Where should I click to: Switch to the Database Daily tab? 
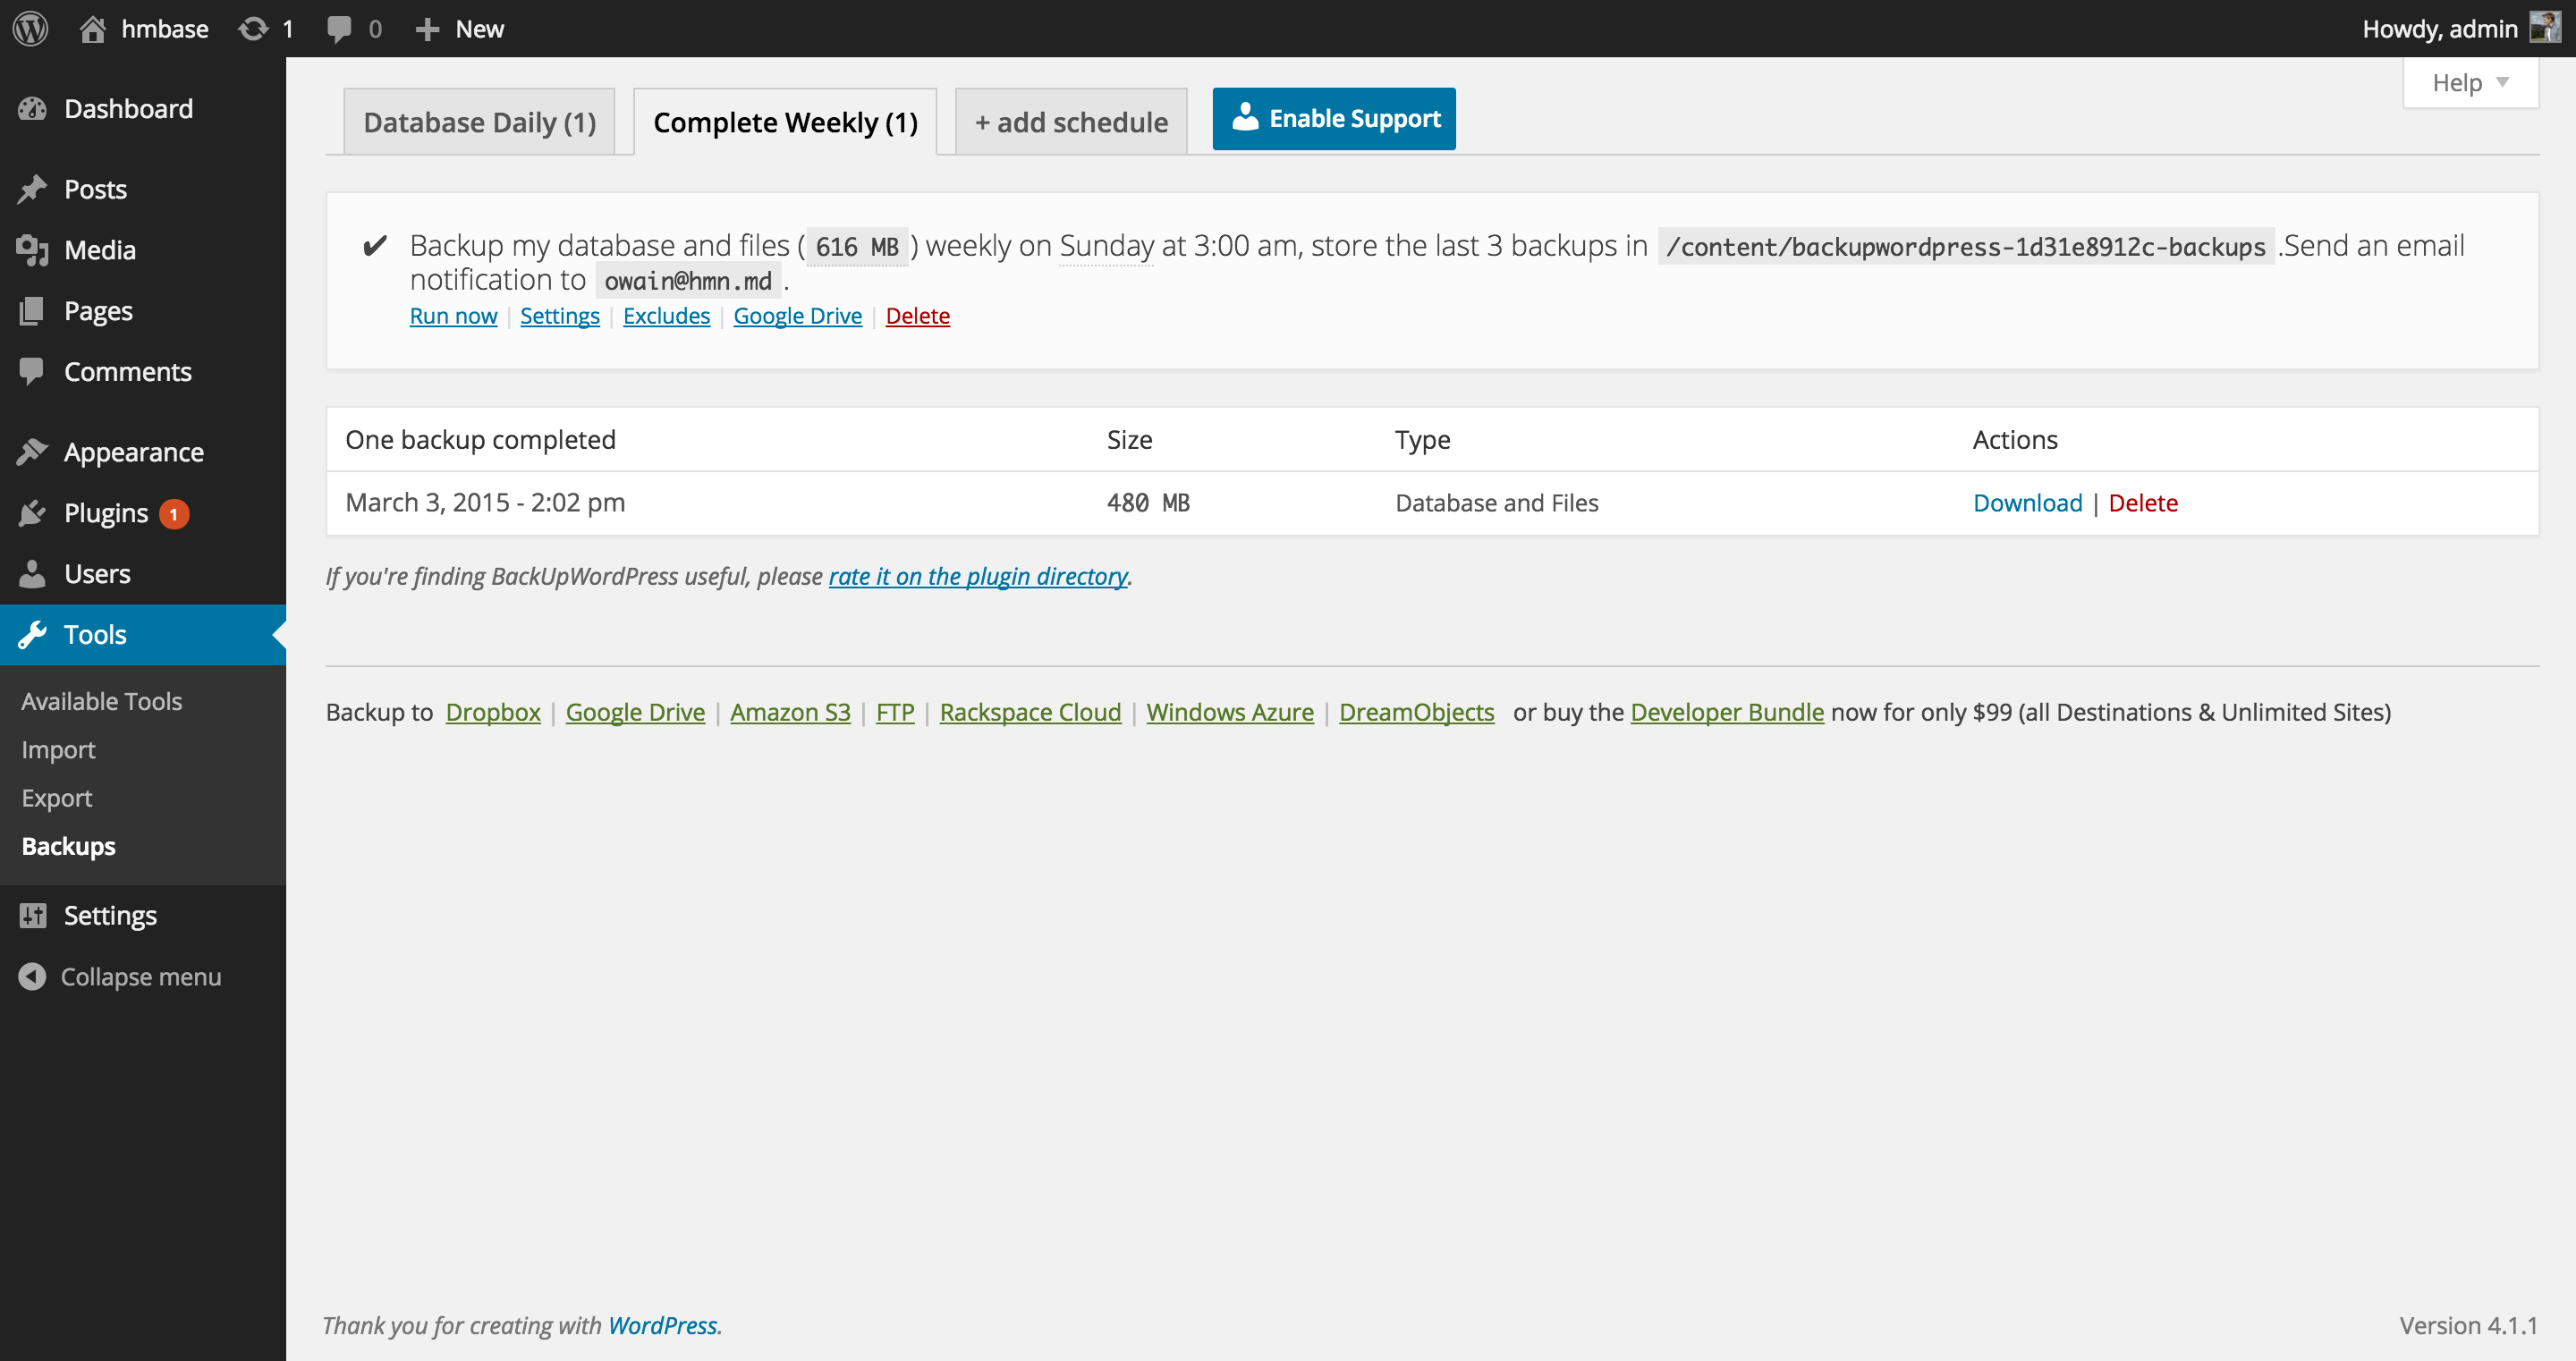coord(480,119)
